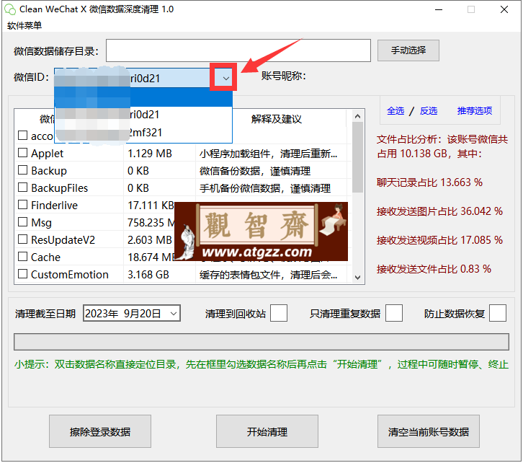
Task: Check the ResUpdateV2 checkbox
Action: point(22,239)
